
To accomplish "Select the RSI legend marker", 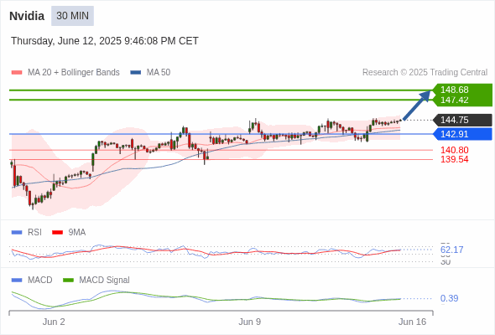I will 17,233.
